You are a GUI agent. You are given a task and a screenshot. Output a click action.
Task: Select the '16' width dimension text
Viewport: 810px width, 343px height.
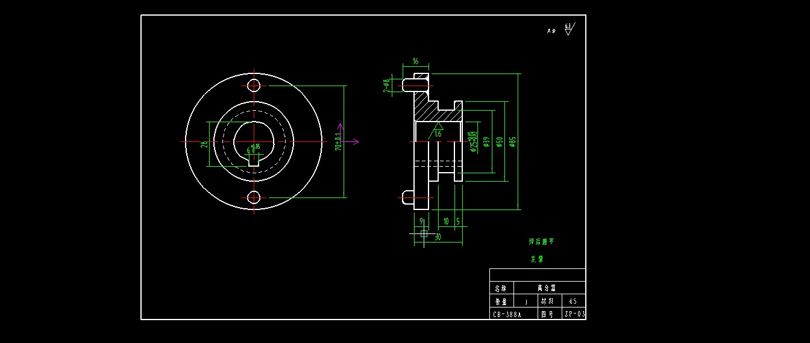coord(415,61)
